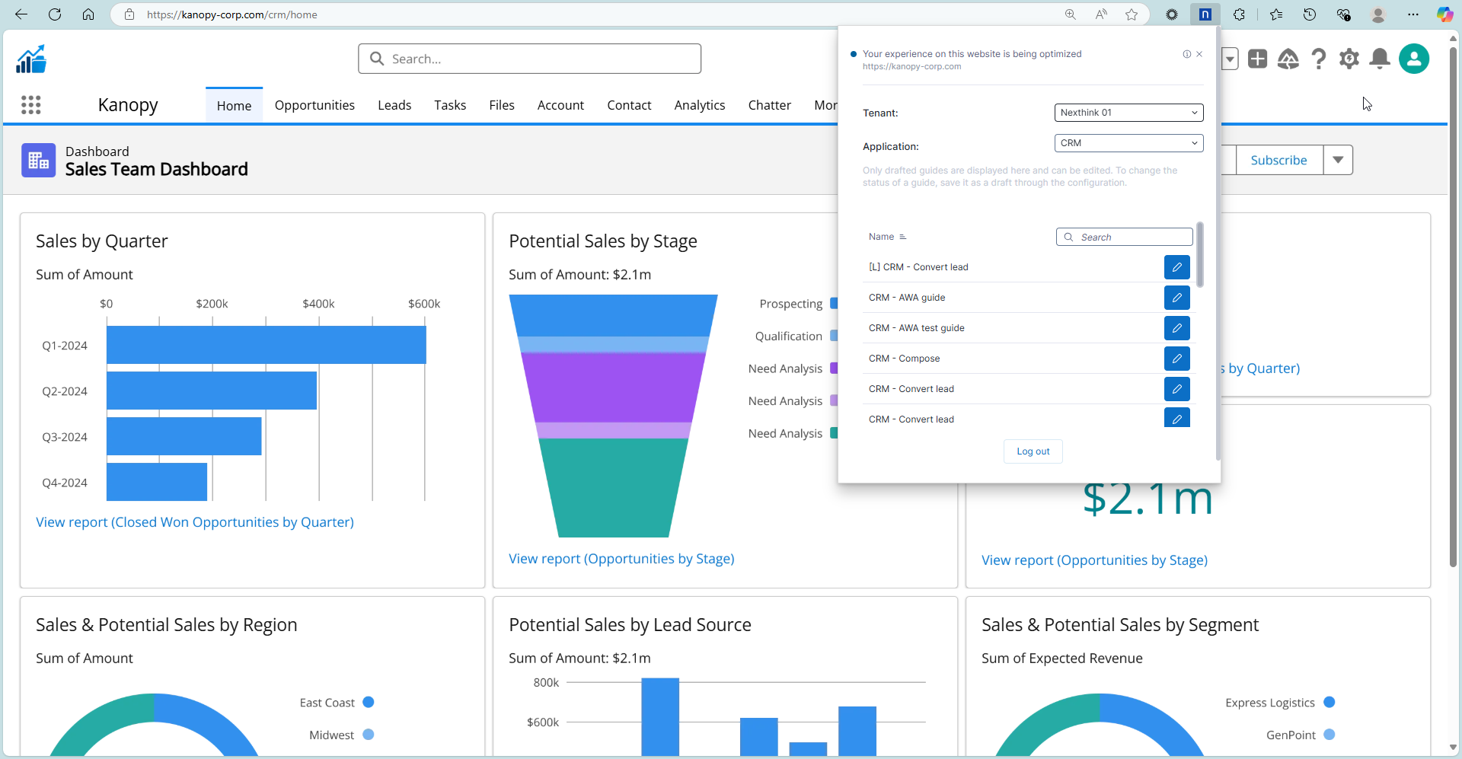Click the info icon in extension popup
Viewport: 1462px width, 759px height.
pyautogui.click(x=1186, y=54)
